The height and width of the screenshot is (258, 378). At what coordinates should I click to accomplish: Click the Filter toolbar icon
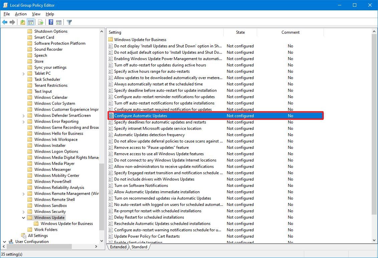point(69,22)
